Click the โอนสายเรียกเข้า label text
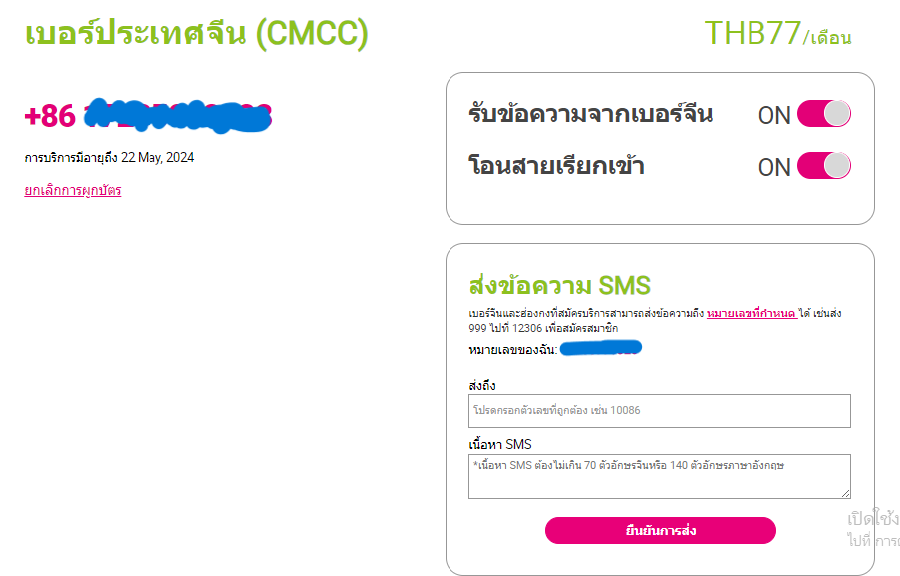The height and width of the screenshot is (576, 900). pos(556,165)
